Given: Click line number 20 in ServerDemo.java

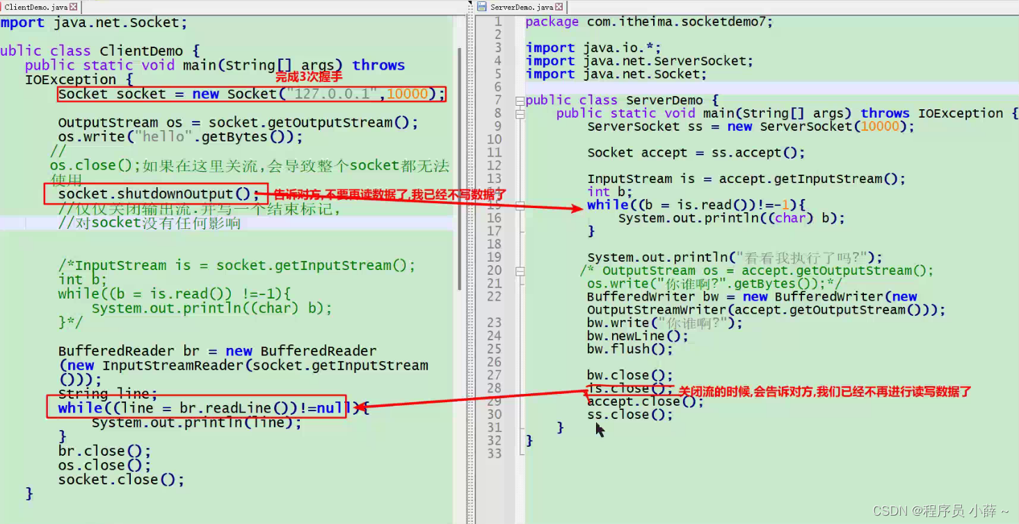Looking at the screenshot, I should 494,271.
